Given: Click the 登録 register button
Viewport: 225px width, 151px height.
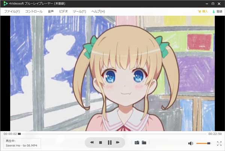Looking at the screenshot, I should click(217, 12).
